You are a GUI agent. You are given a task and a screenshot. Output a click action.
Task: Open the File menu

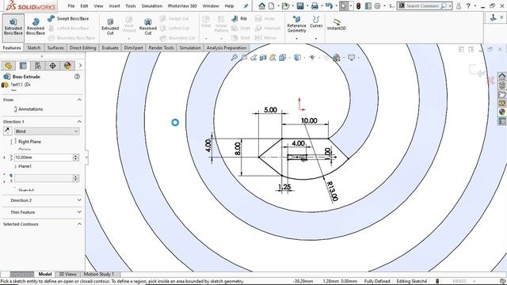71,6
